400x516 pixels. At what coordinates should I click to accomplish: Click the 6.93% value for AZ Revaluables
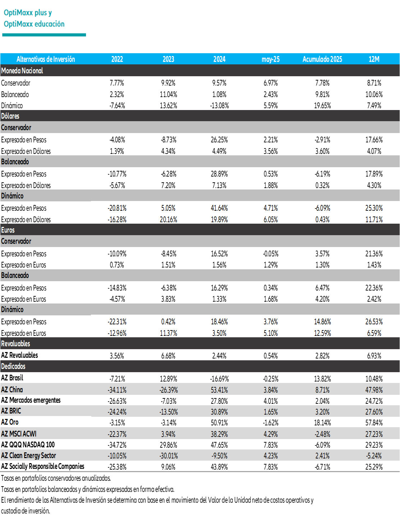tap(374, 356)
